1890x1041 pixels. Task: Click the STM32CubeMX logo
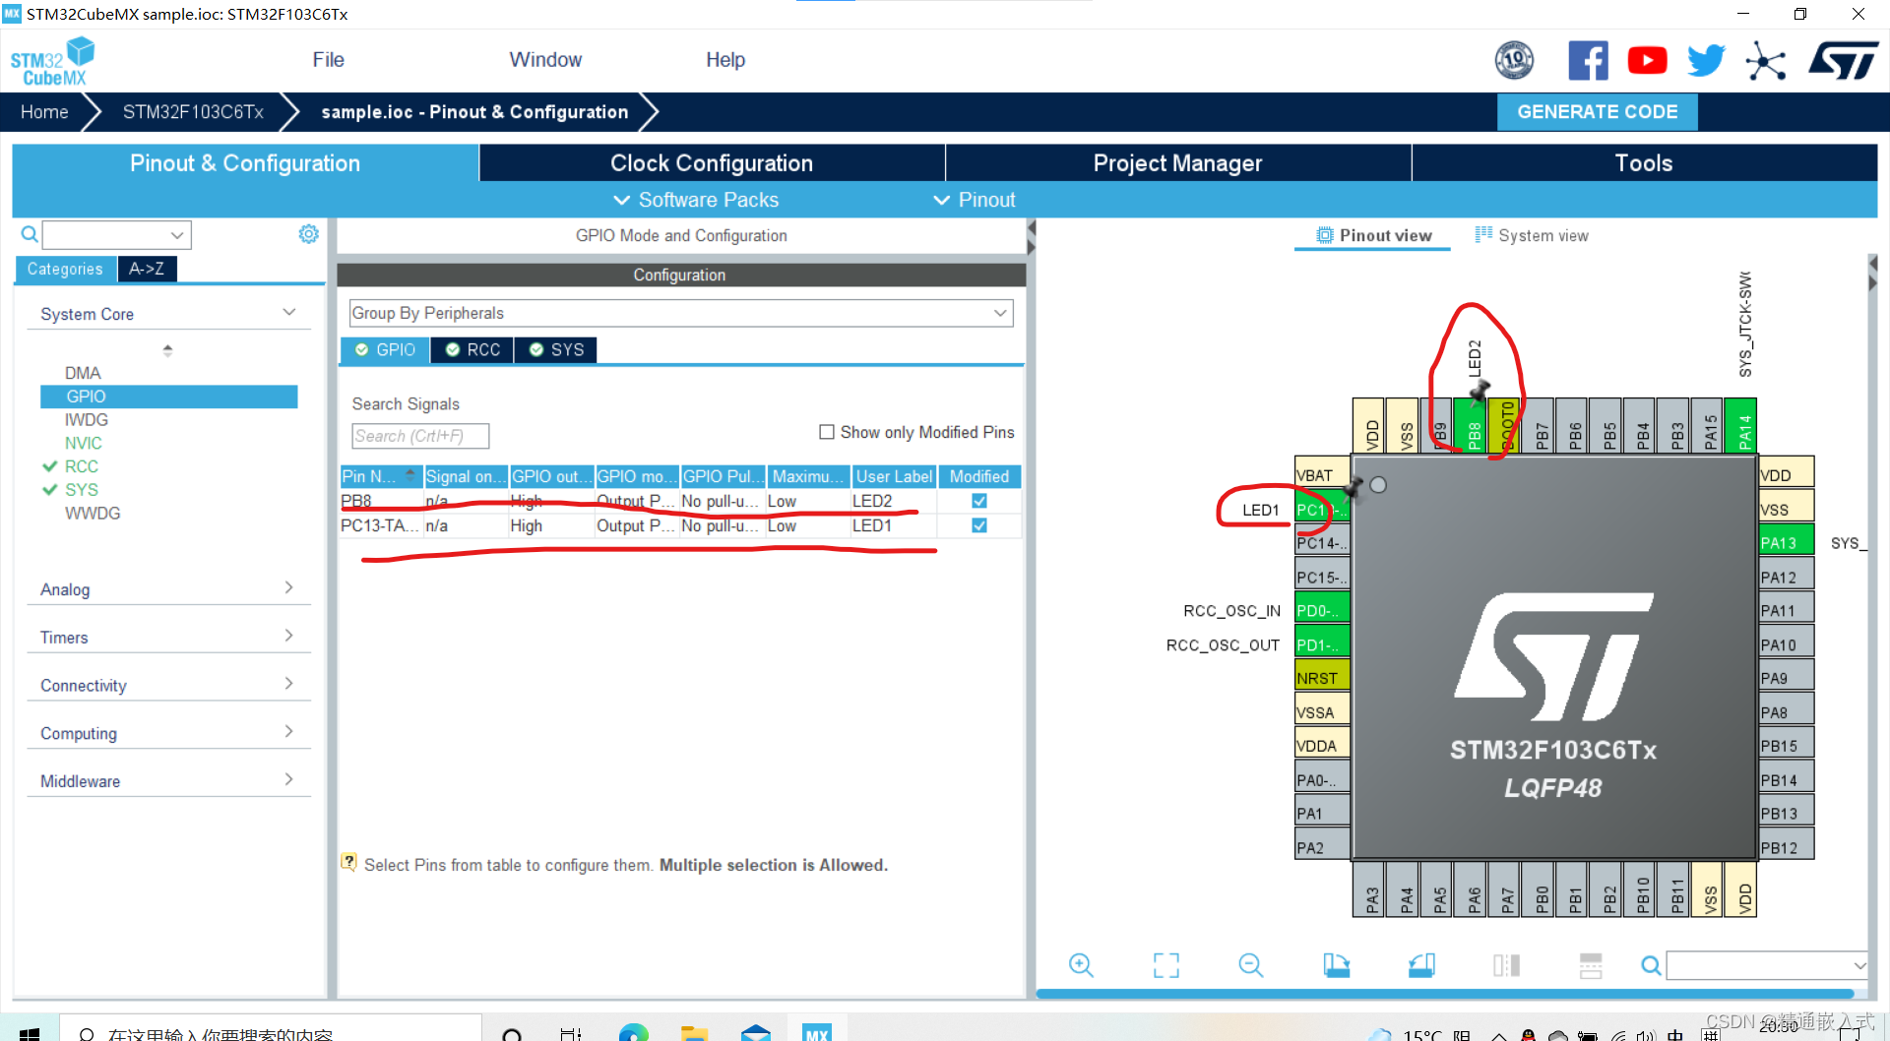(52, 61)
